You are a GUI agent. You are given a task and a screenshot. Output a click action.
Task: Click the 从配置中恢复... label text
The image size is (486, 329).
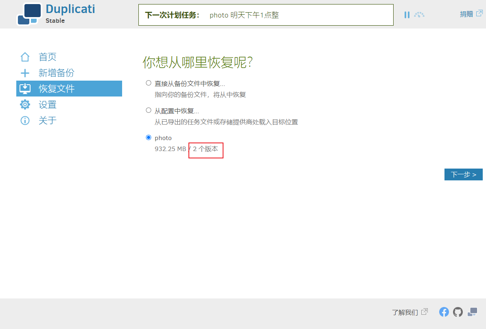tap(177, 111)
